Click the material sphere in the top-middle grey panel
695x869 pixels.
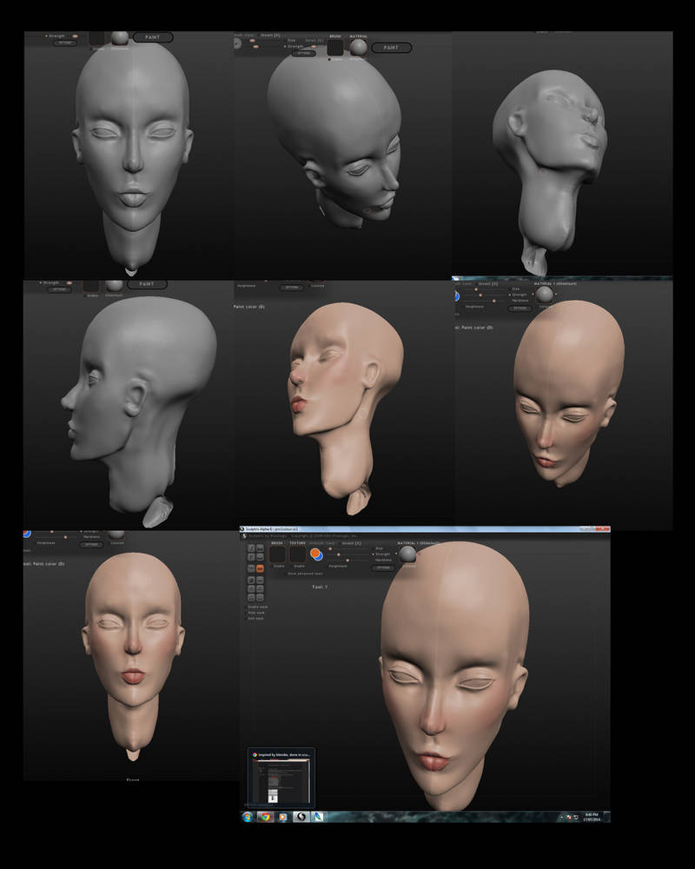coord(359,47)
